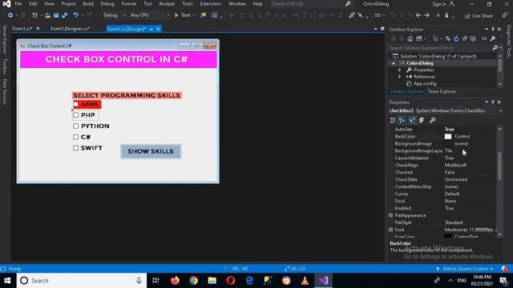Save the current file with the disk icon

pos(56,15)
